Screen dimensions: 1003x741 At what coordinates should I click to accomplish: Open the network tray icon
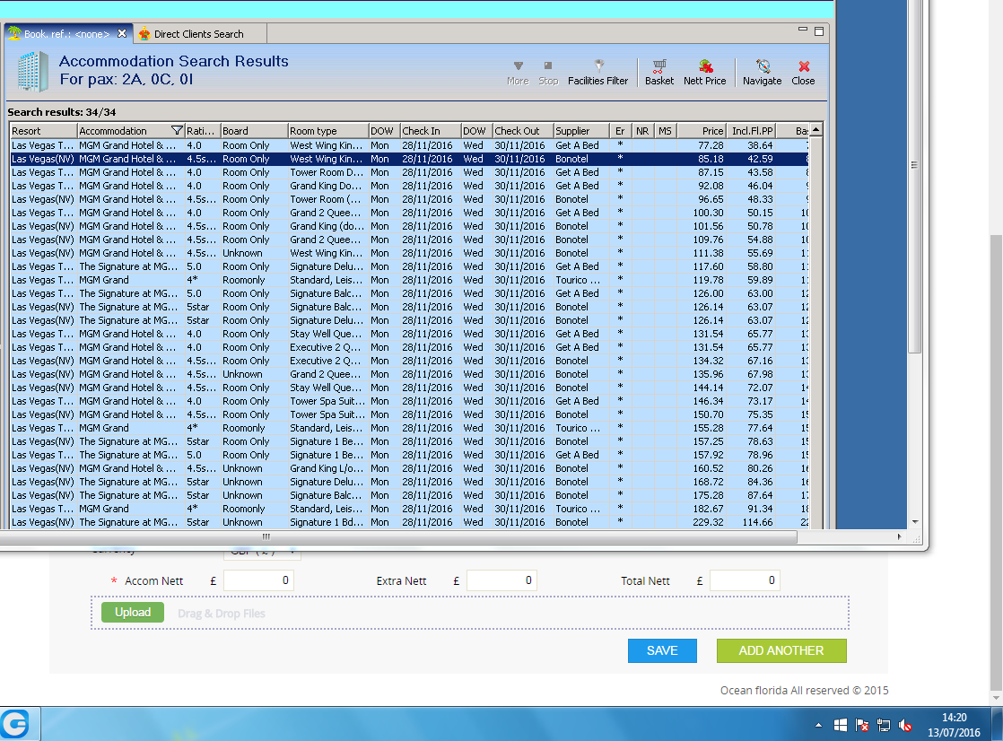(884, 725)
